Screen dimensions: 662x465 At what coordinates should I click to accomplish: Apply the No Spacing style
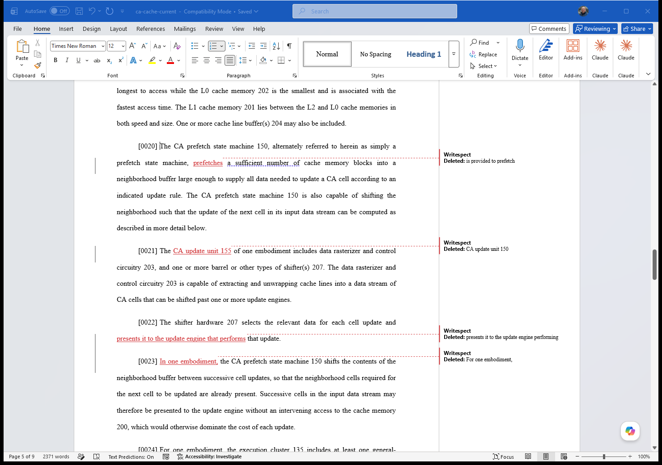coord(376,54)
